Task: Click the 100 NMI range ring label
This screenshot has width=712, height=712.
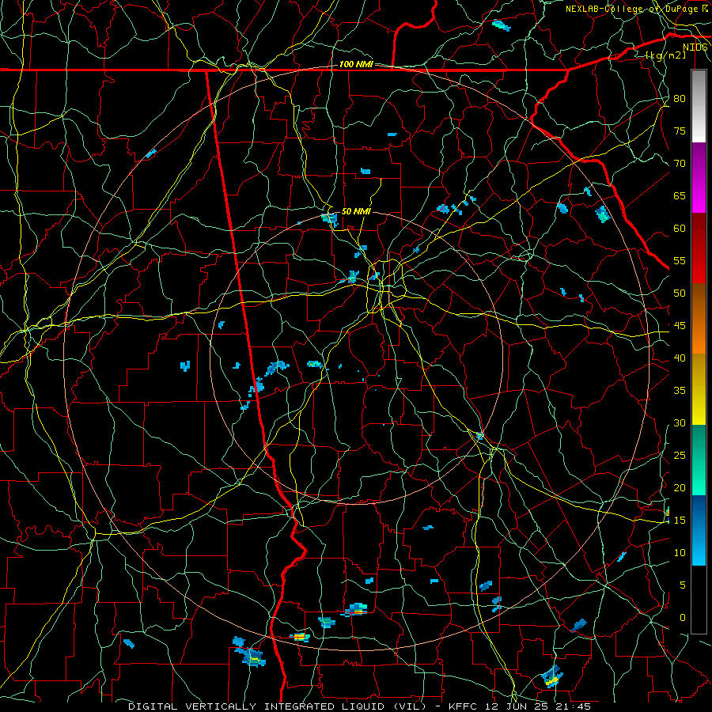Action: [356, 65]
